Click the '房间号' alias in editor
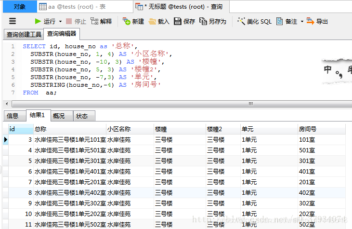Image resolution: width=352 pixels, height=229 pixels. 146,85
